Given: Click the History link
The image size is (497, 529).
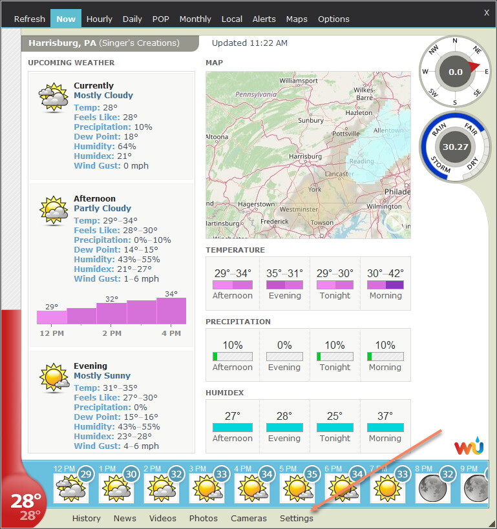Looking at the screenshot, I should [87, 518].
